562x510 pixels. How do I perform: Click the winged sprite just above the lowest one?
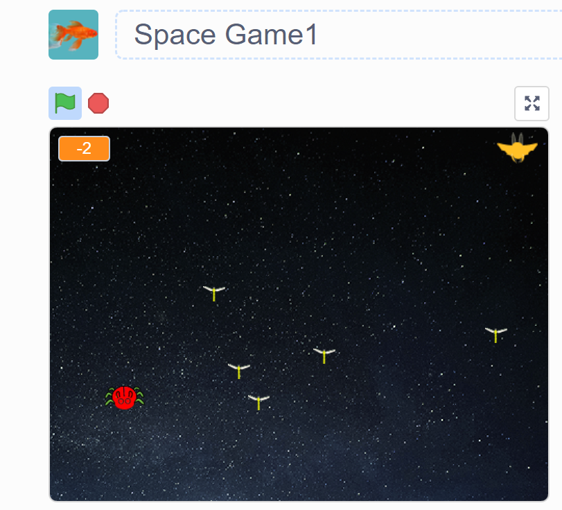[238, 371]
